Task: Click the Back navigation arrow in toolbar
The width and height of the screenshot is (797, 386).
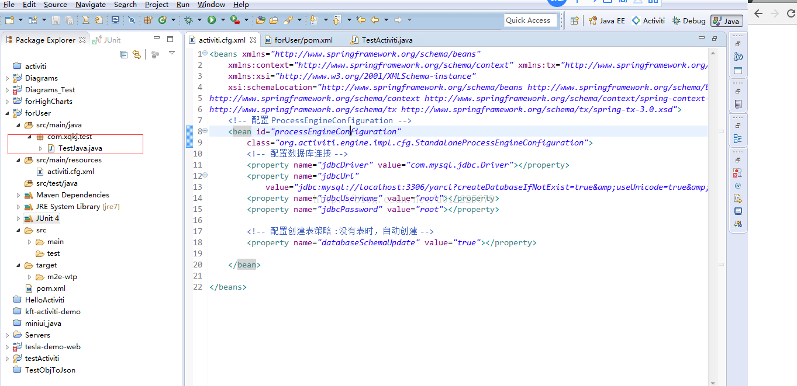Action: [x=375, y=20]
